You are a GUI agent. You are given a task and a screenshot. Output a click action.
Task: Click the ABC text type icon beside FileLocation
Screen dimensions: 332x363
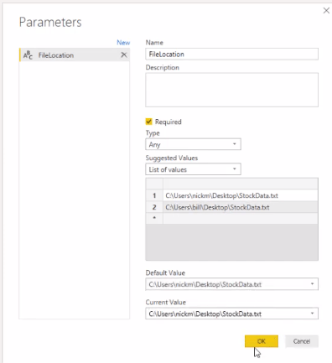pos(28,55)
